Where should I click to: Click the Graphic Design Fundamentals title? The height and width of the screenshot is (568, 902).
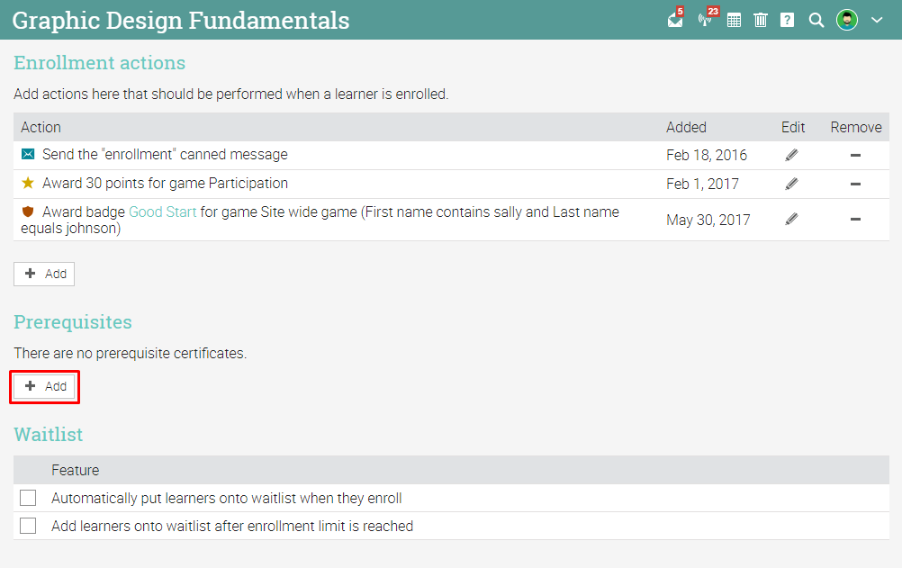(181, 20)
